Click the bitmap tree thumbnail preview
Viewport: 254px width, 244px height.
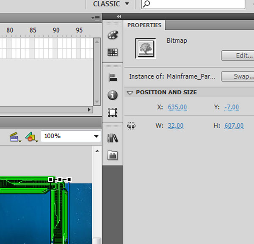pyautogui.click(x=146, y=48)
